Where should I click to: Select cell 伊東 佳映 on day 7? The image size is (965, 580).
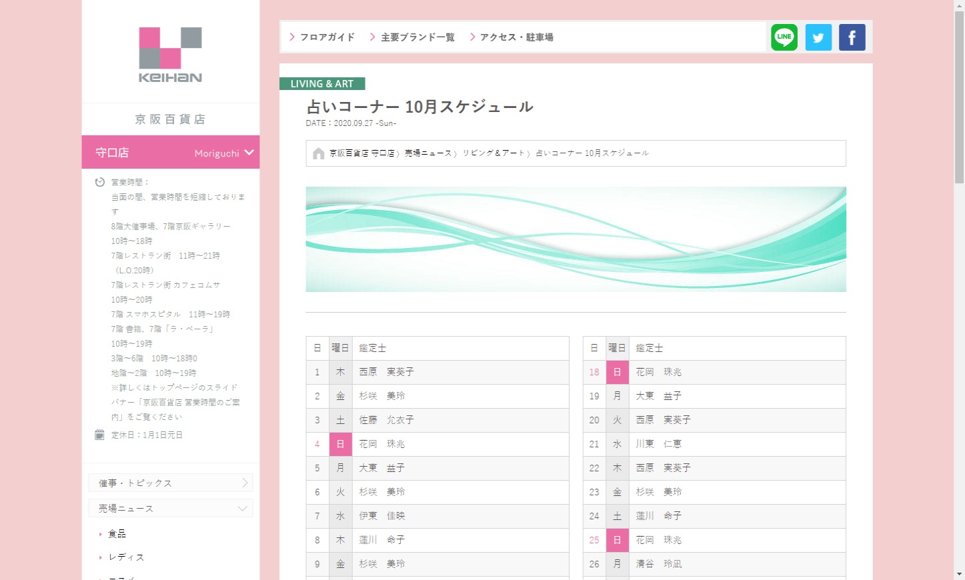(x=460, y=516)
